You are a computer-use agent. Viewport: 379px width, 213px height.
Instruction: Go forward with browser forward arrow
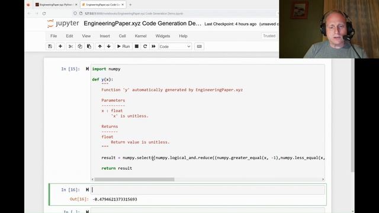click(x=37, y=14)
